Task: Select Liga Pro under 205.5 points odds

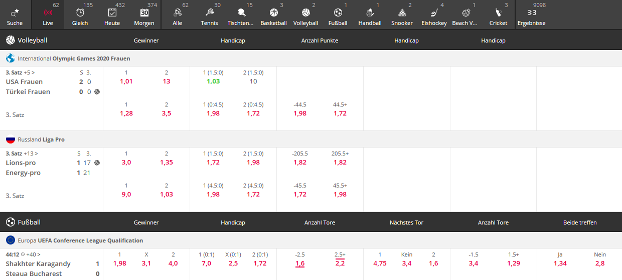Action: [x=300, y=162]
